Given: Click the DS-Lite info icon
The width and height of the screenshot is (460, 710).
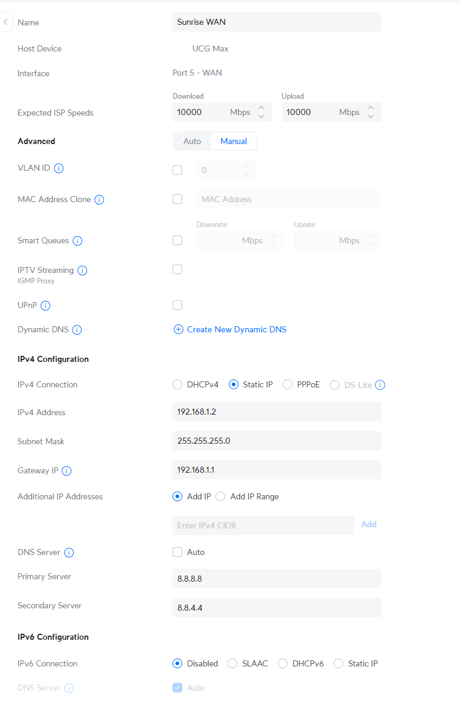Looking at the screenshot, I should click(x=381, y=385).
